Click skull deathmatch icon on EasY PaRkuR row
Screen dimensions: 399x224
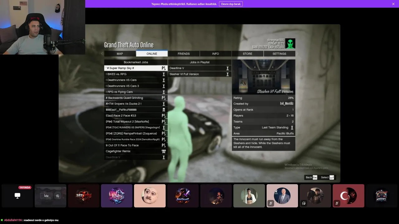164,110
